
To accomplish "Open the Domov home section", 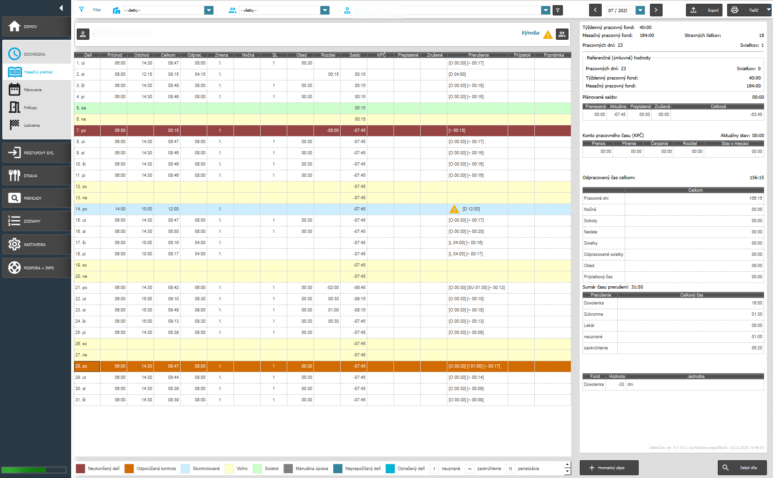I will pyautogui.click(x=36, y=27).
